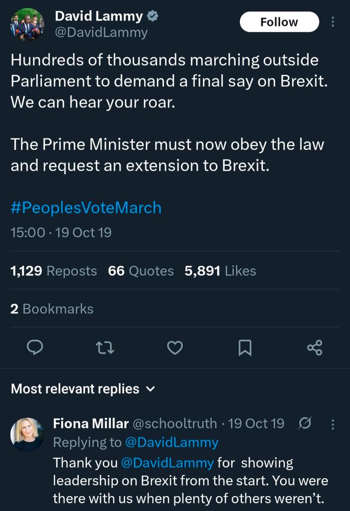The image size is (350, 511).
Task: View the 2 Bookmarks count
Action: [51, 309]
